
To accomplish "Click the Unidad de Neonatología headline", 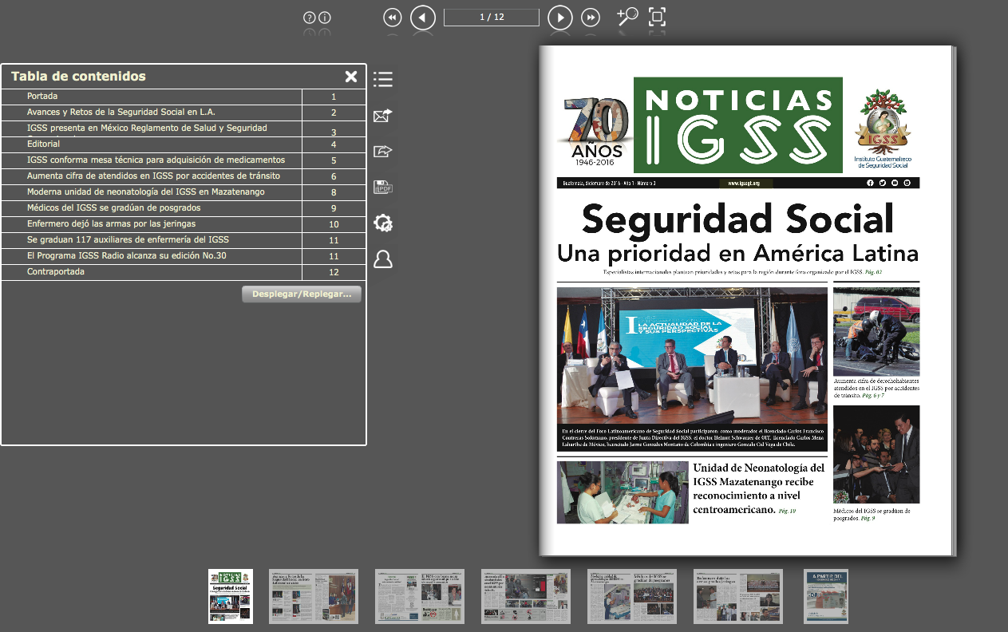I will [759, 488].
